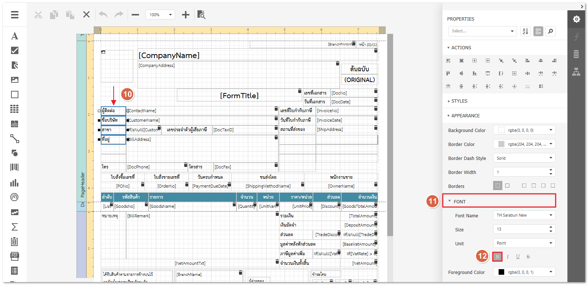
Task: Click the search properties button
Action: pos(550,31)
